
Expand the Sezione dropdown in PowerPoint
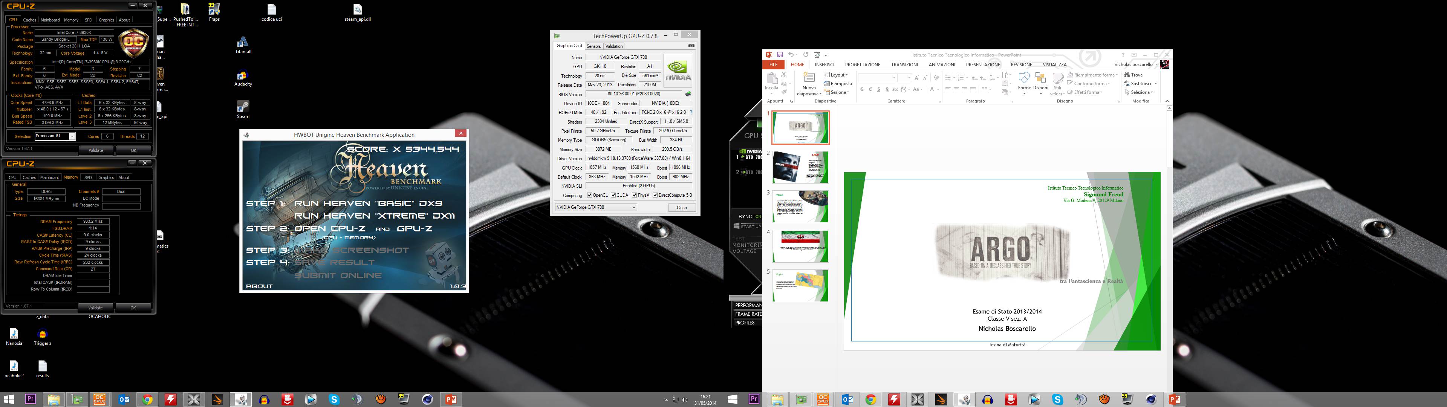pyautogui.click(x=837, y=92)
